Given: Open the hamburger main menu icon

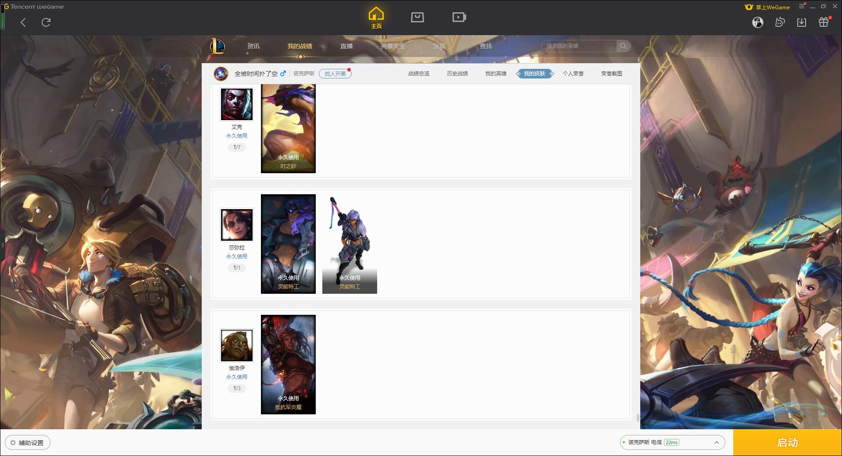Looking at the screenshot, I should 802,7.
